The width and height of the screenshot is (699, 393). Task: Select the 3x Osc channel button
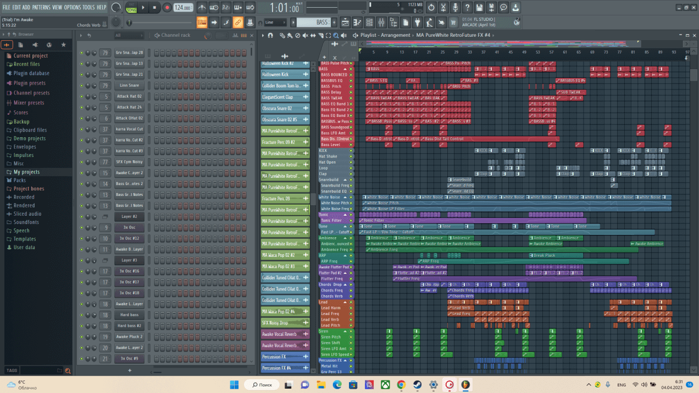tap(129, 227)
